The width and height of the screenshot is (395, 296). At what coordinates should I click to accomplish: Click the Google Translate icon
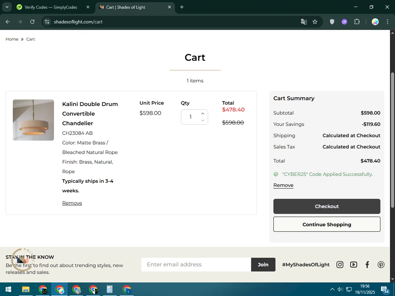click(x=304, y=22)
